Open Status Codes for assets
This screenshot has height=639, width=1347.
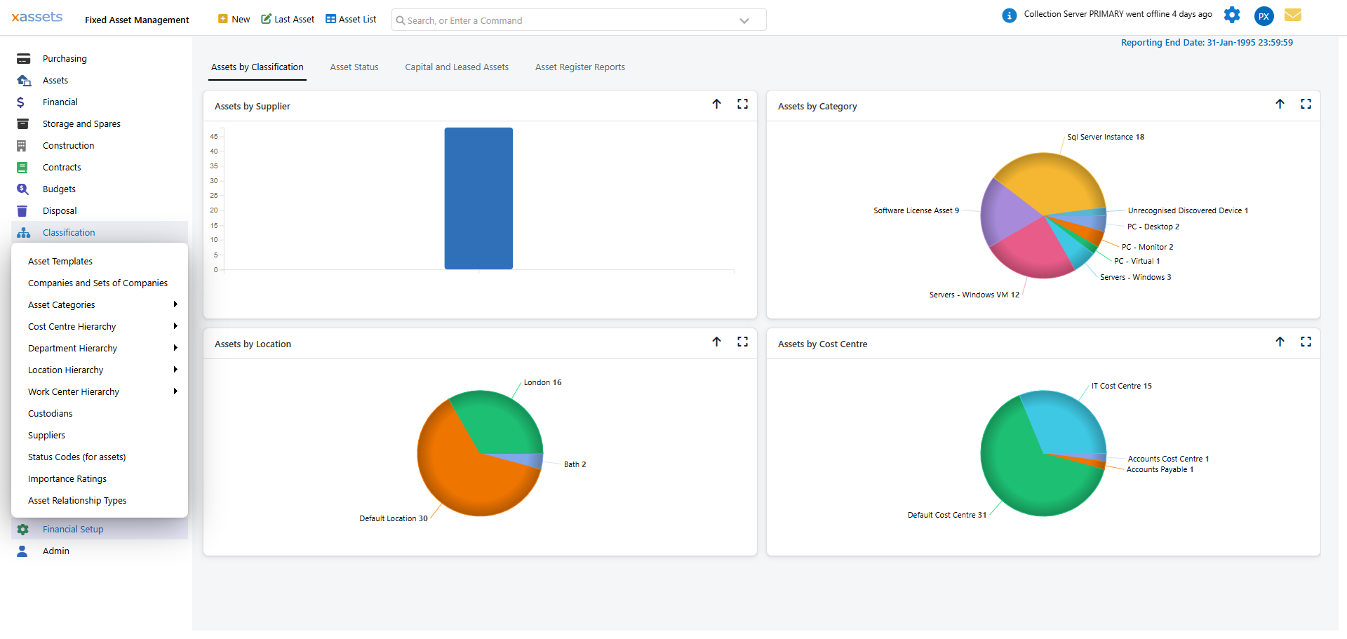(x=77, y=457)
